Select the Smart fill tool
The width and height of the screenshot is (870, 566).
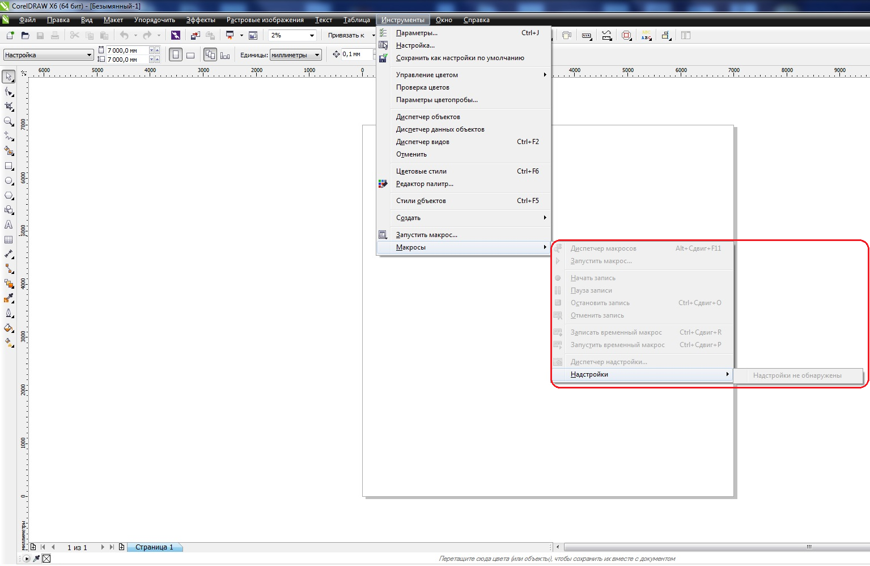[9, 151]
